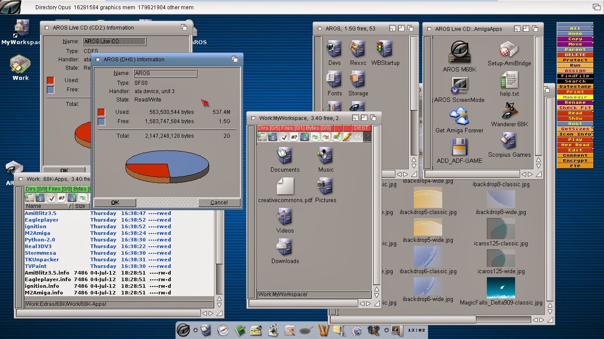The height and width of the screenshot is (339, 604).
Task: Select the Python-2.0 directory row
Action: [x=119, y=240]
